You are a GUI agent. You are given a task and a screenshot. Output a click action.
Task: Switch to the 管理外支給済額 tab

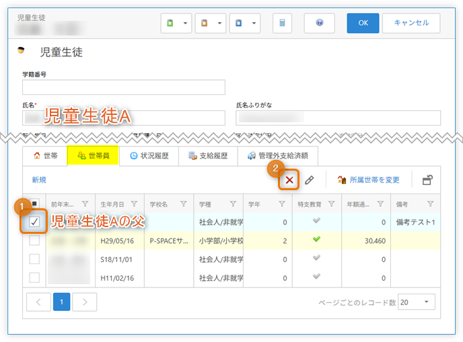pyautogui.click(x=278, y=156)
